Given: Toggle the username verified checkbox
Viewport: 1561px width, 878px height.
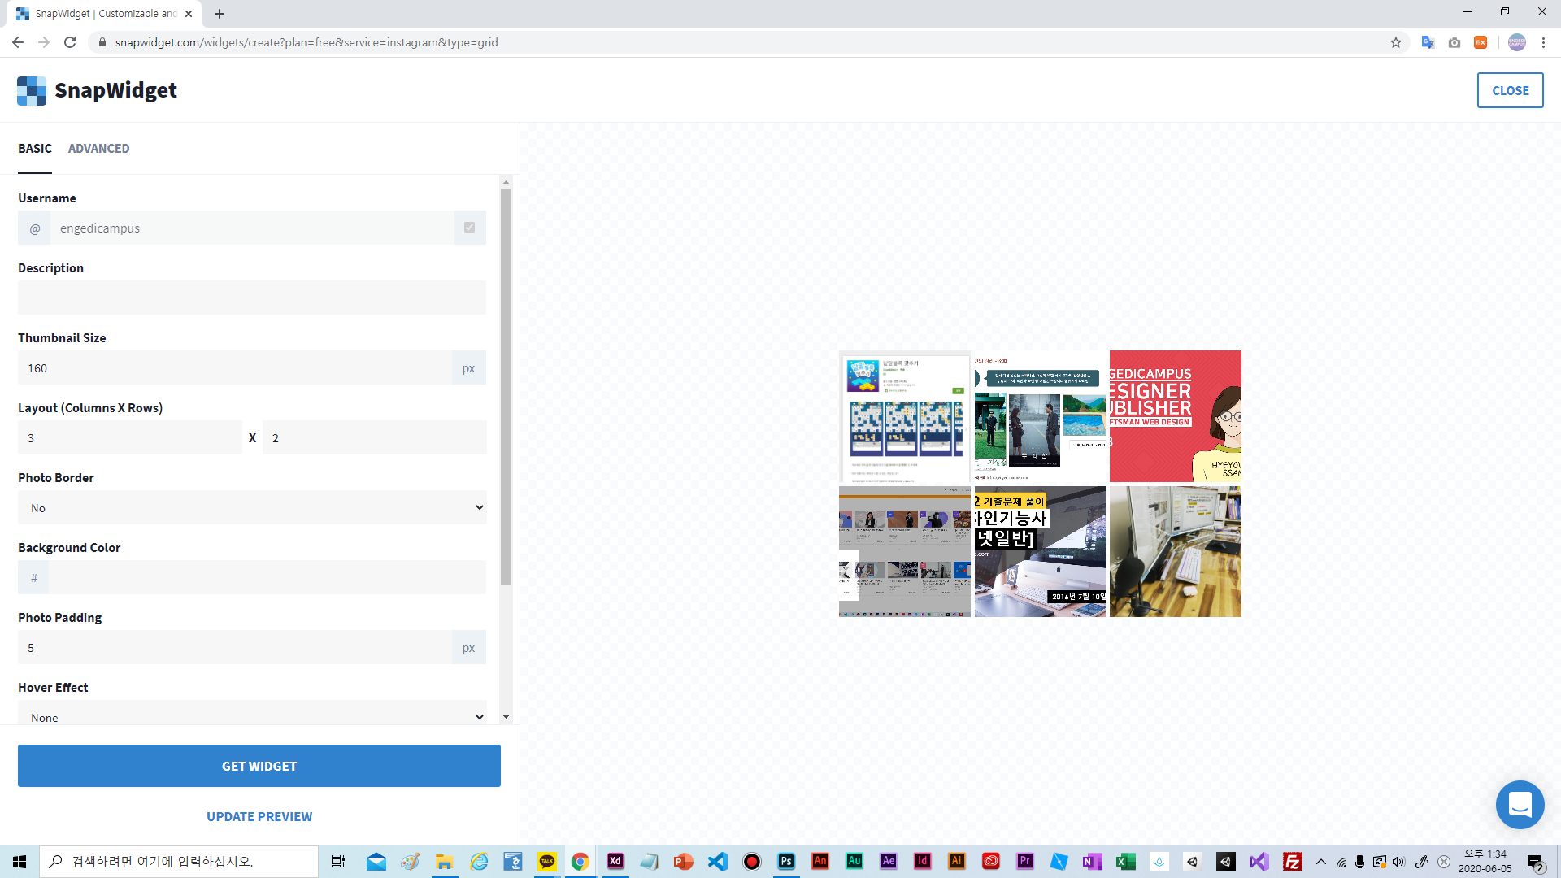Looking at the screenshot, I should (469, 228).
